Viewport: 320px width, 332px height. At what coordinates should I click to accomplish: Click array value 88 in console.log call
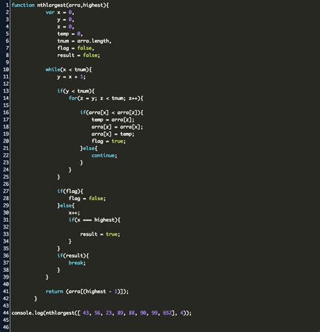pos(132,313)
